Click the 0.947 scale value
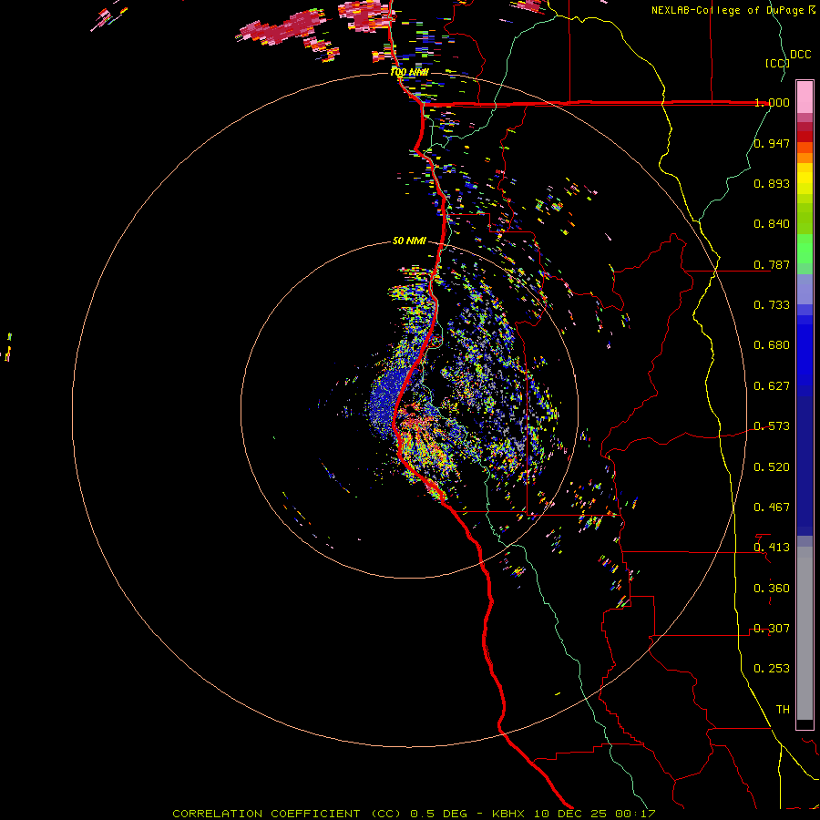820x820 pixels. [x=772, y=143]
